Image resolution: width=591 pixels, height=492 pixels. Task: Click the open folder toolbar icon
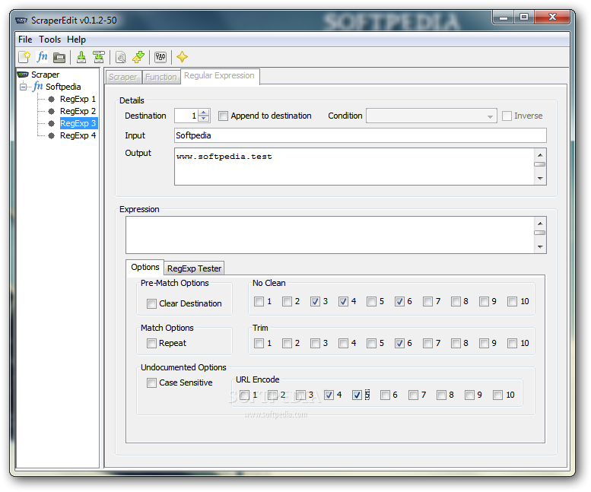59,58
